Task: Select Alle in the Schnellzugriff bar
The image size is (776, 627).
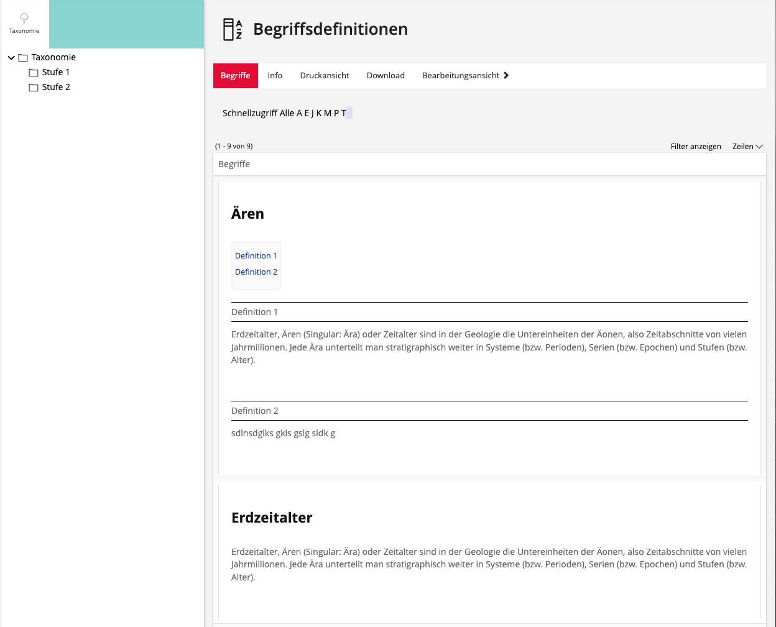Action: coord(287,113)
